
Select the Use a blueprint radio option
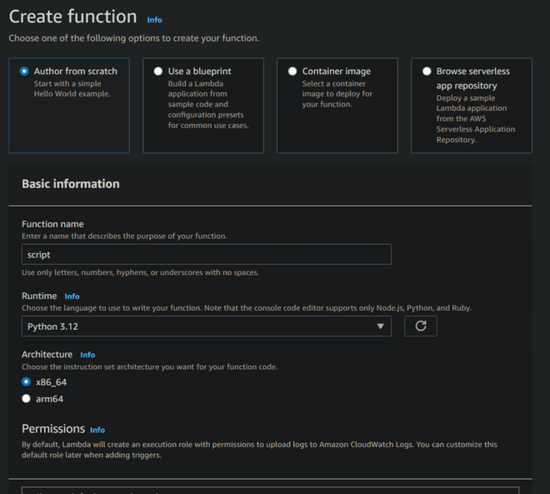point(158,72)
